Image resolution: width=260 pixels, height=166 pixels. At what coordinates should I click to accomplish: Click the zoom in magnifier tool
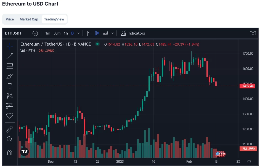(x=10, y=139)
